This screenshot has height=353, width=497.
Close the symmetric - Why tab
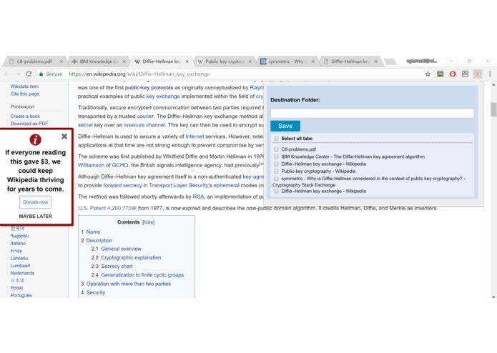click(313, 61)
